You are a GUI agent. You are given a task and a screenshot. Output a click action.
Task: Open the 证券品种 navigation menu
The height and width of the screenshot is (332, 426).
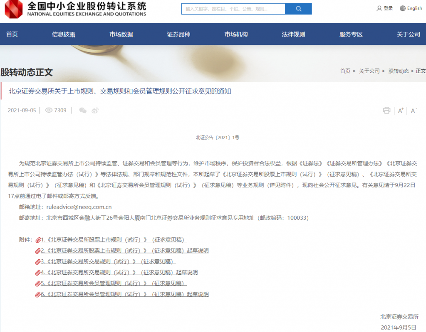(x=178, y=34)
